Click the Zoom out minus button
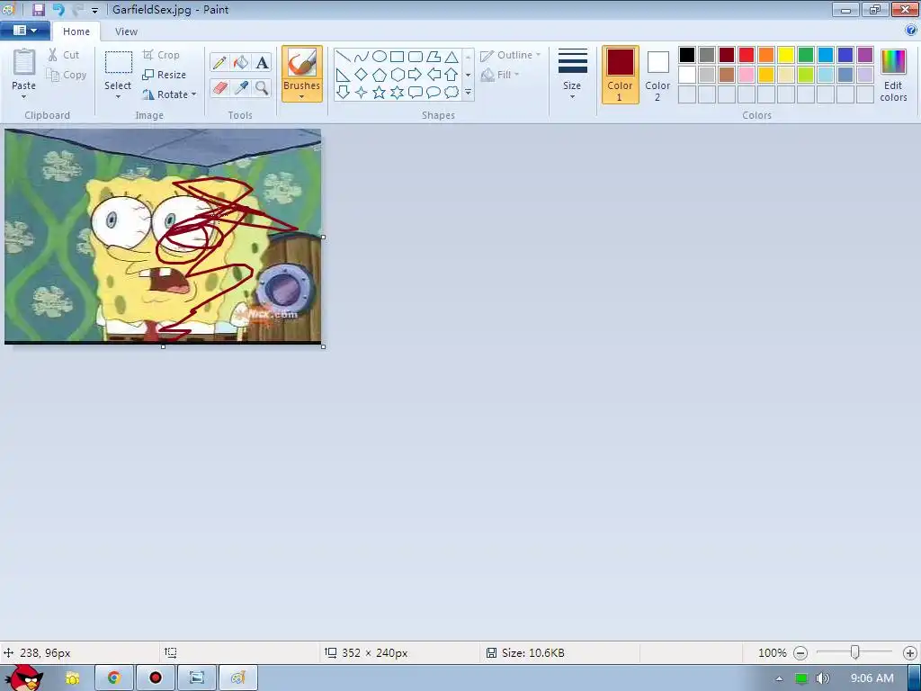This screenshot has height=691, width=921. click(x=800, y=653)
